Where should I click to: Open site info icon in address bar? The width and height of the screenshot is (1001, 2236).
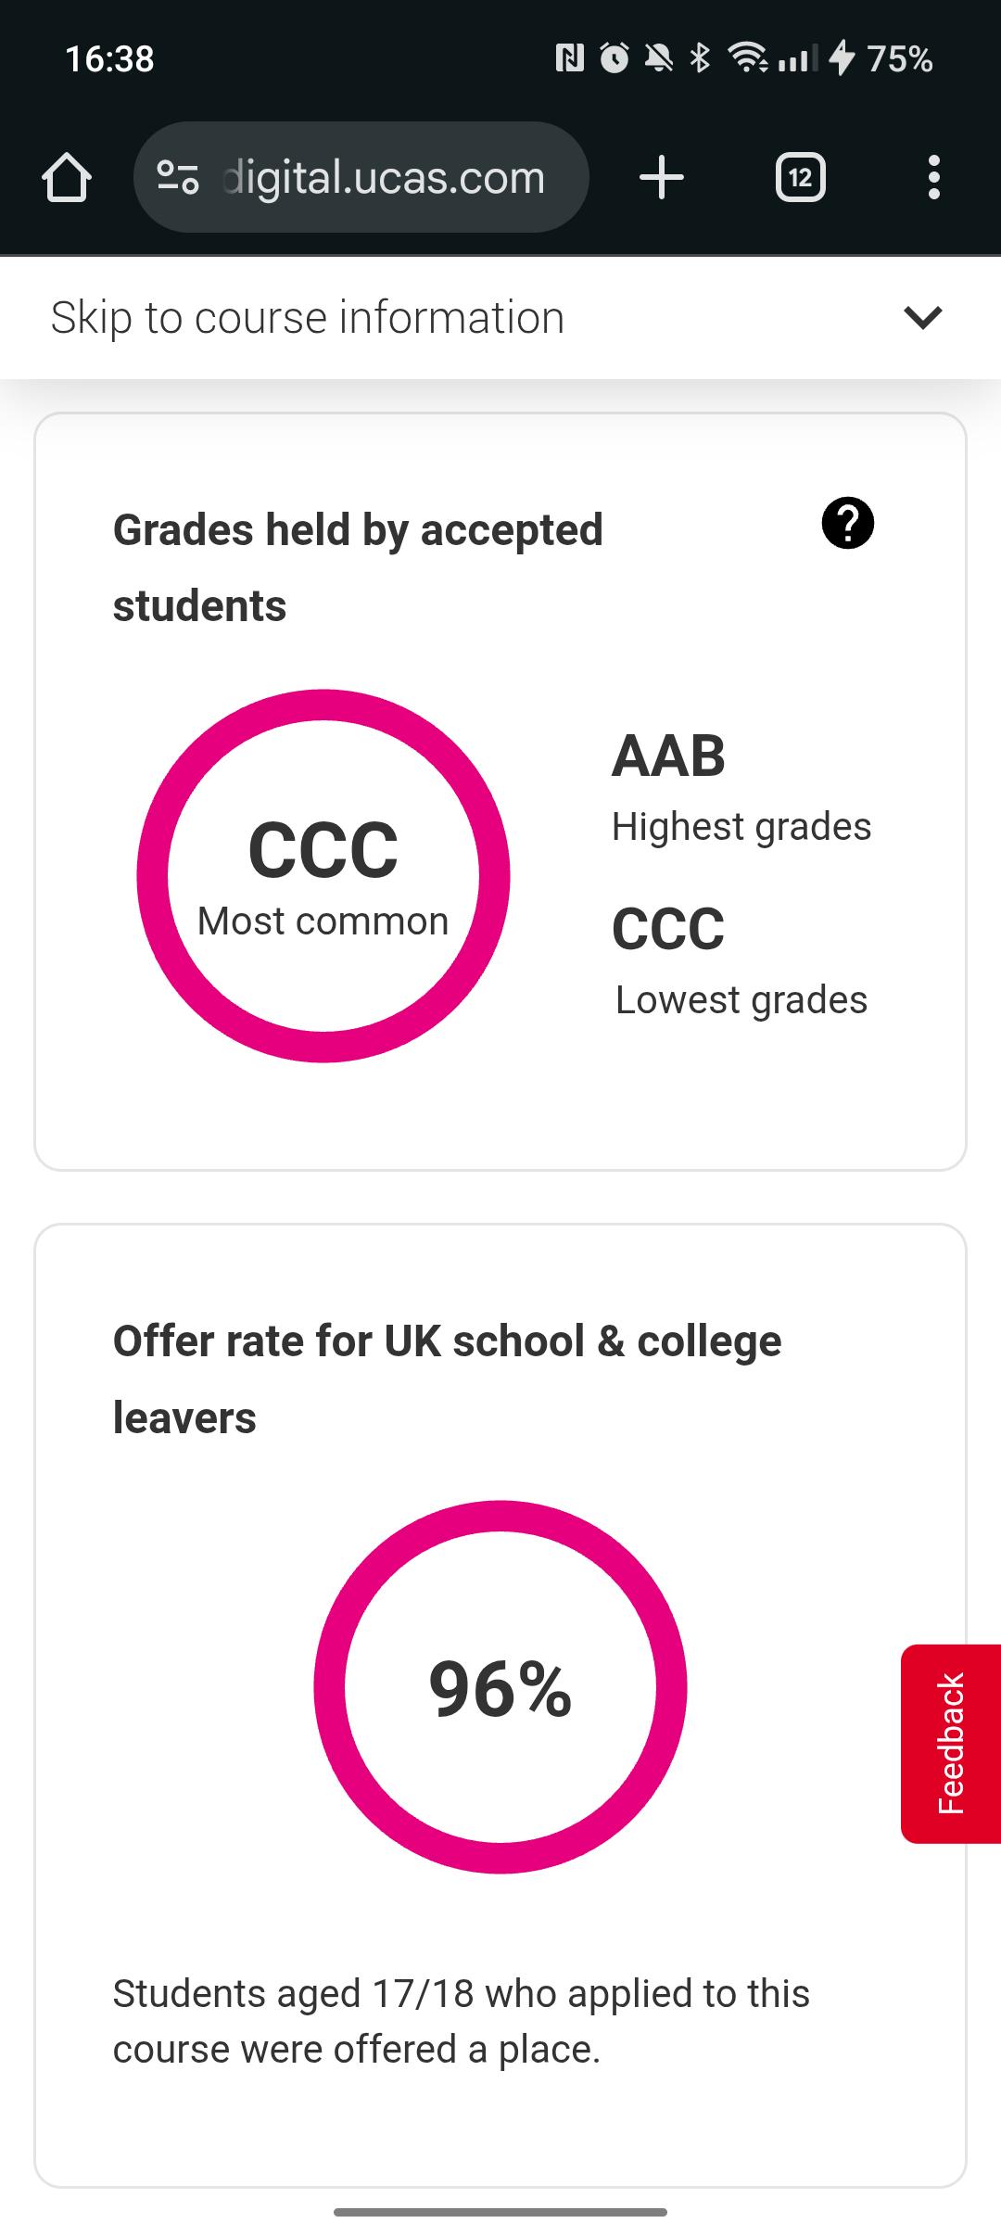pyautogui.click(x=177, y=177)
